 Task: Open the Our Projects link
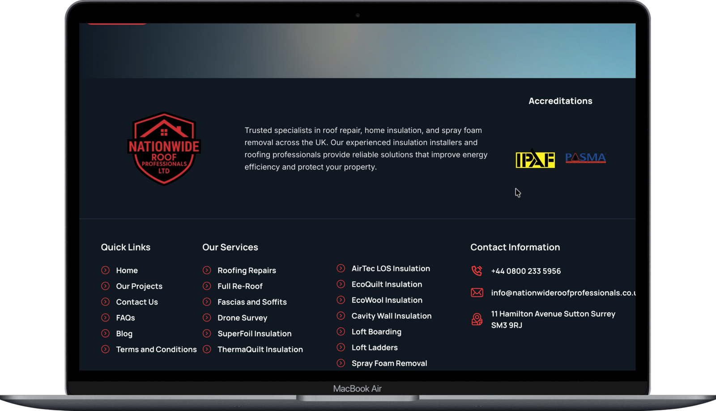coord(139,286)
